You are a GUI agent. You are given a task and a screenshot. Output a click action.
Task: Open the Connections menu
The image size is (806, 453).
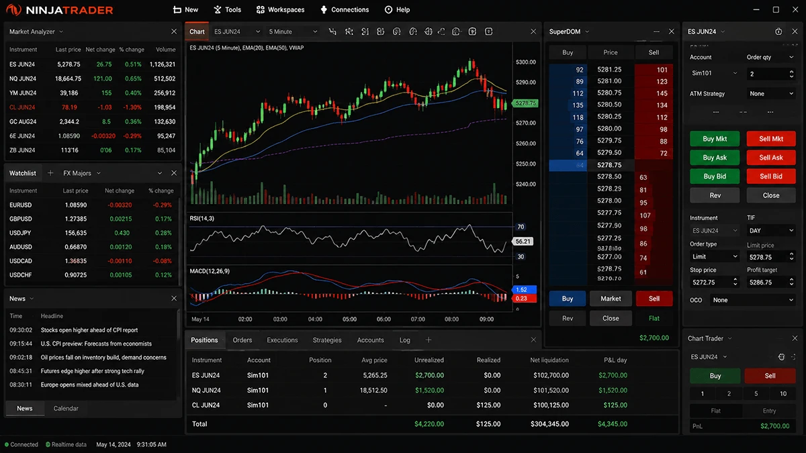pyautogui.click(x=345, y=10)
